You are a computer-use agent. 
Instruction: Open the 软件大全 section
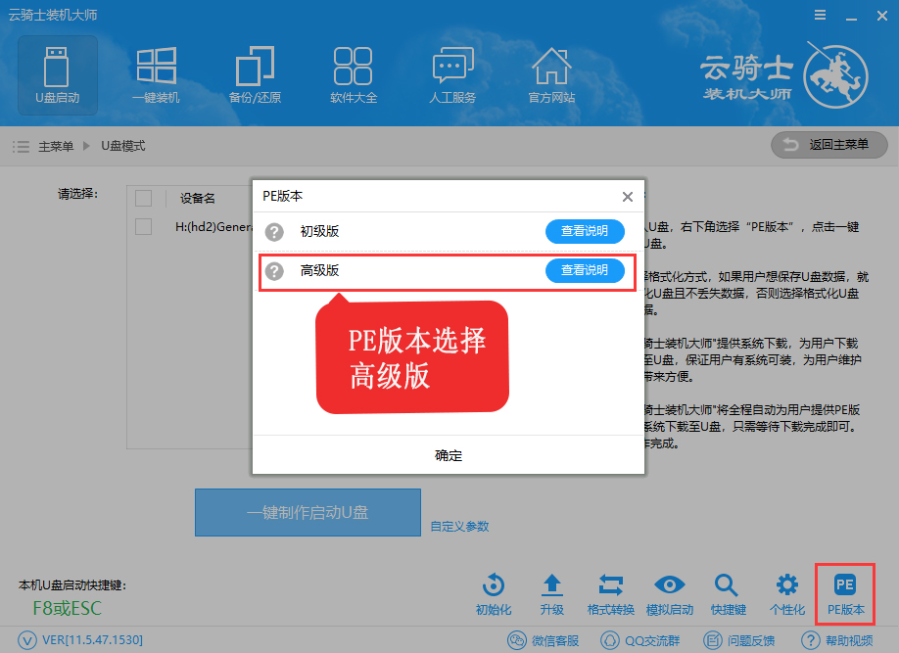coord(354,75)
